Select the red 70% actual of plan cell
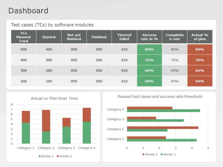The image size is (223, 167). pos(200,60)
